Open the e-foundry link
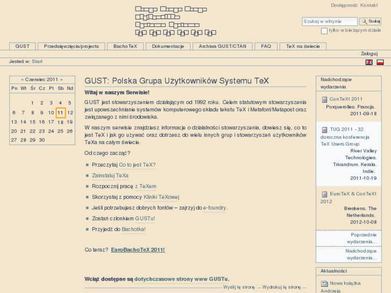Image resolution: width=391 pixels, height=293 pixels. (x=215, y=208)
